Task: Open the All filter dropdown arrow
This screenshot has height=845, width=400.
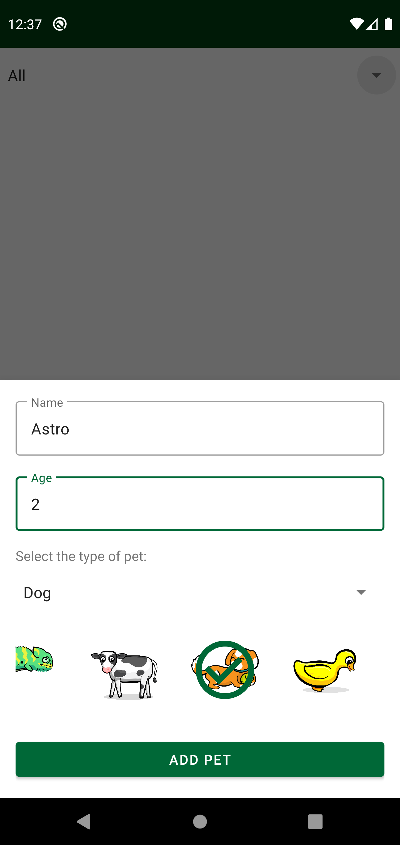Action: (376, 75)
